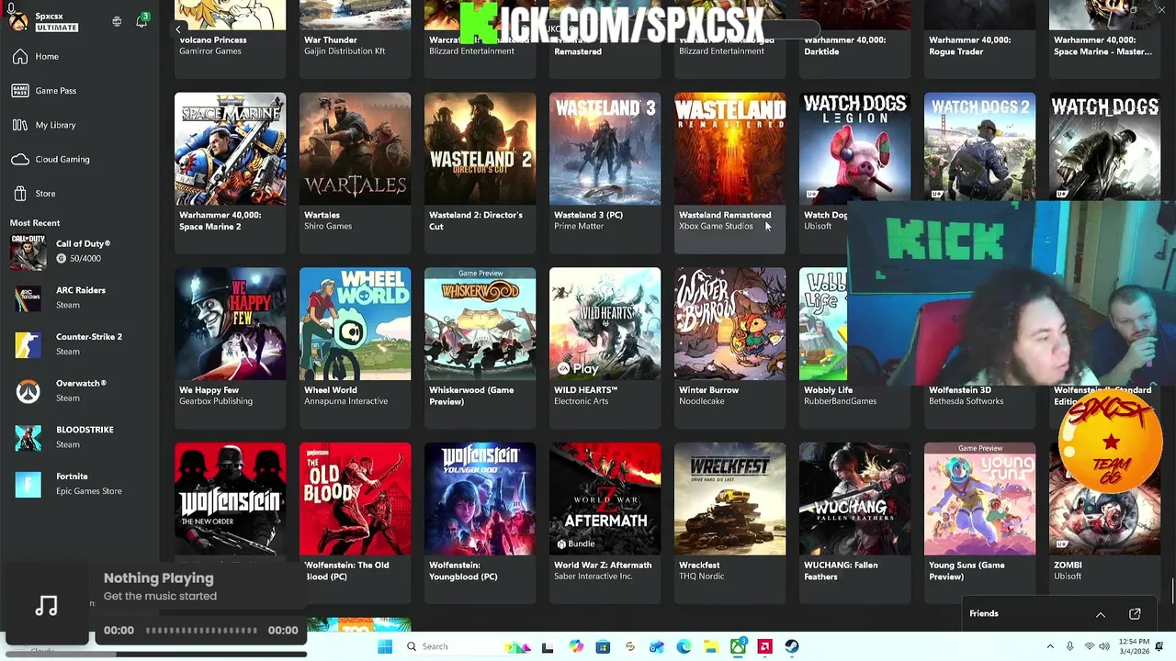The height and width of the screenshot is (661, 1176).
Task: Click Warhammer 40,000: Darktide title
Action: (846, 46)
